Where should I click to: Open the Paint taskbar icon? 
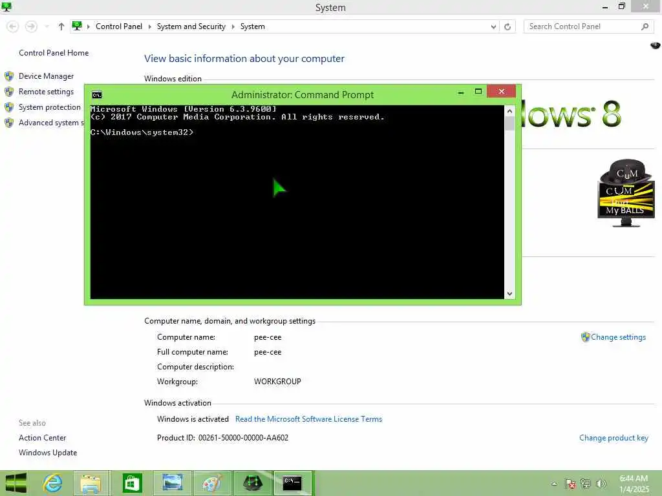pos(212,483)
